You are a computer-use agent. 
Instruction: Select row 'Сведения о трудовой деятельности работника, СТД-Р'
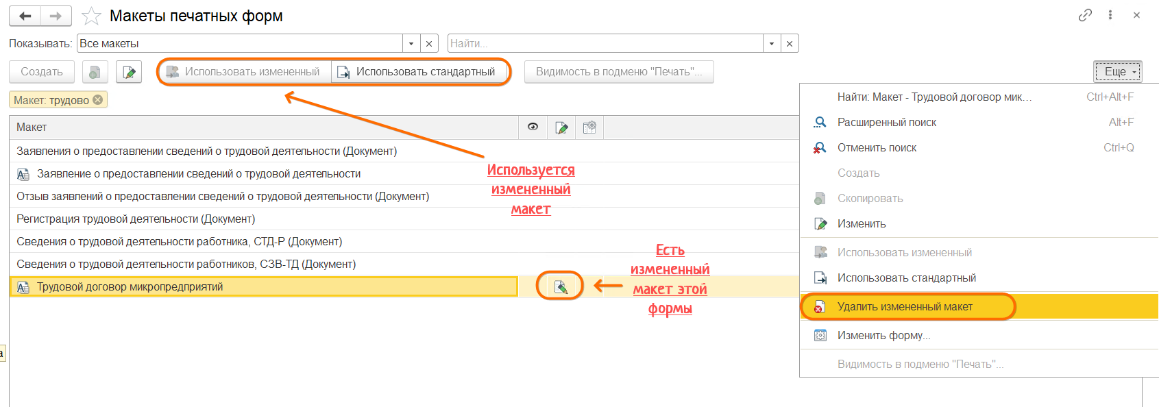click(404, 242)
